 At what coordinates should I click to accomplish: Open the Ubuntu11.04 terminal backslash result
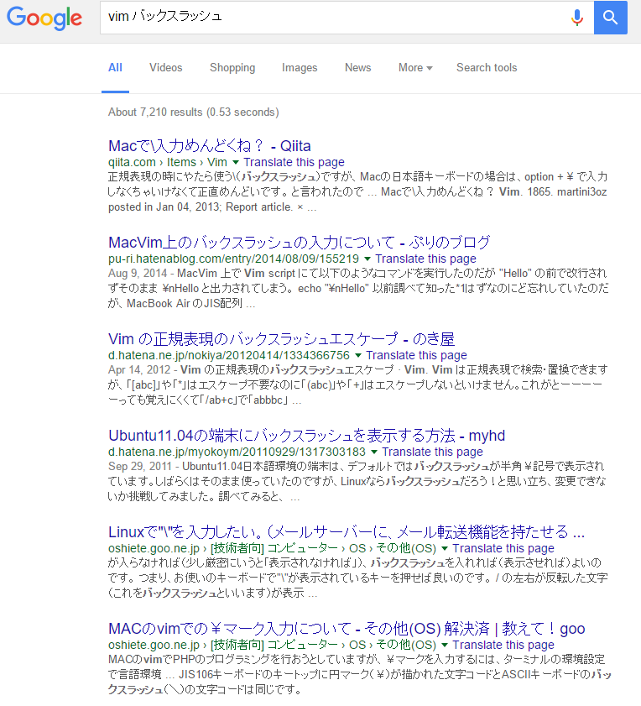click(306, 436)
